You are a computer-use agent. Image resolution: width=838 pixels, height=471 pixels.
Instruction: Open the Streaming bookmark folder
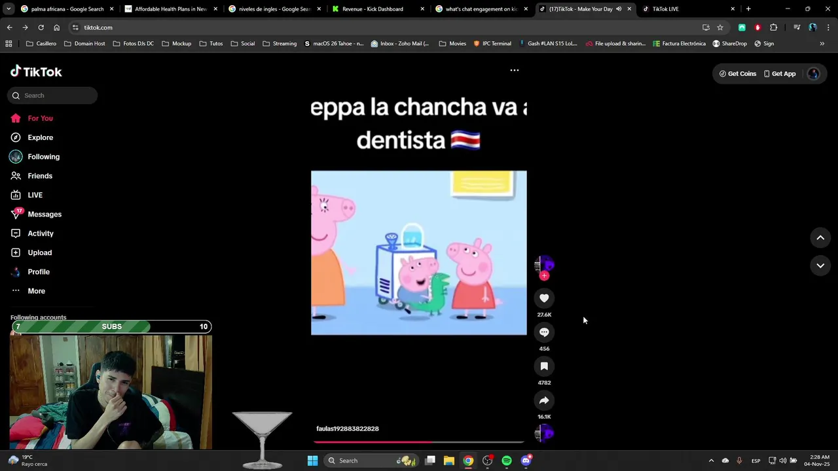(280, 44)
